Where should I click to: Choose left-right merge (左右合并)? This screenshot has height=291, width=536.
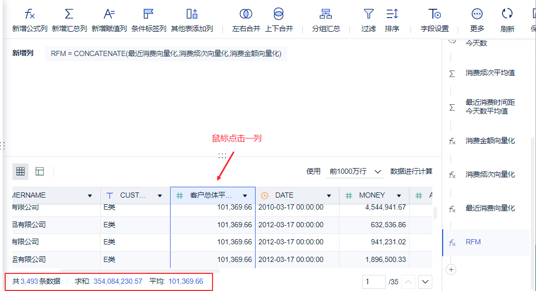246,21
